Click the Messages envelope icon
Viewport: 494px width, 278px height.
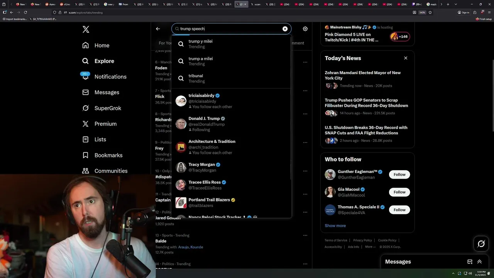point(86,92)
